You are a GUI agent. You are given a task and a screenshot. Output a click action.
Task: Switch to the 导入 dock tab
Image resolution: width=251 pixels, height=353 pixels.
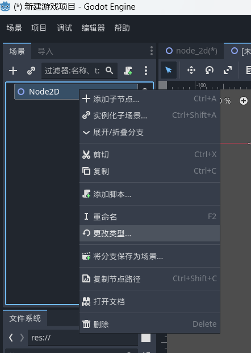coord(45,51)
